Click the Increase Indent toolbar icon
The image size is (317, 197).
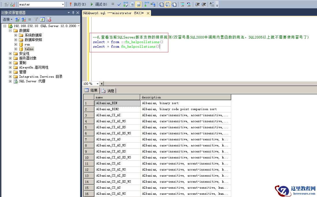[204, 4]
